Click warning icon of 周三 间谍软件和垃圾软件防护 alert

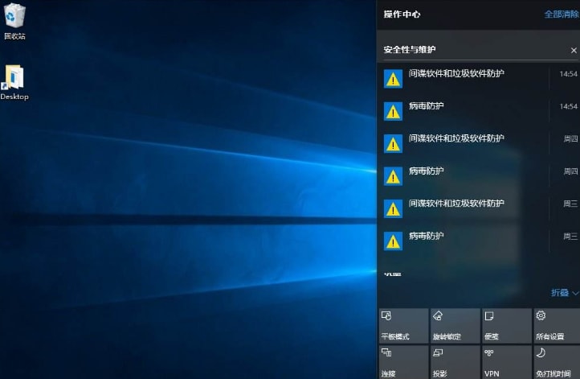point(393,209)
